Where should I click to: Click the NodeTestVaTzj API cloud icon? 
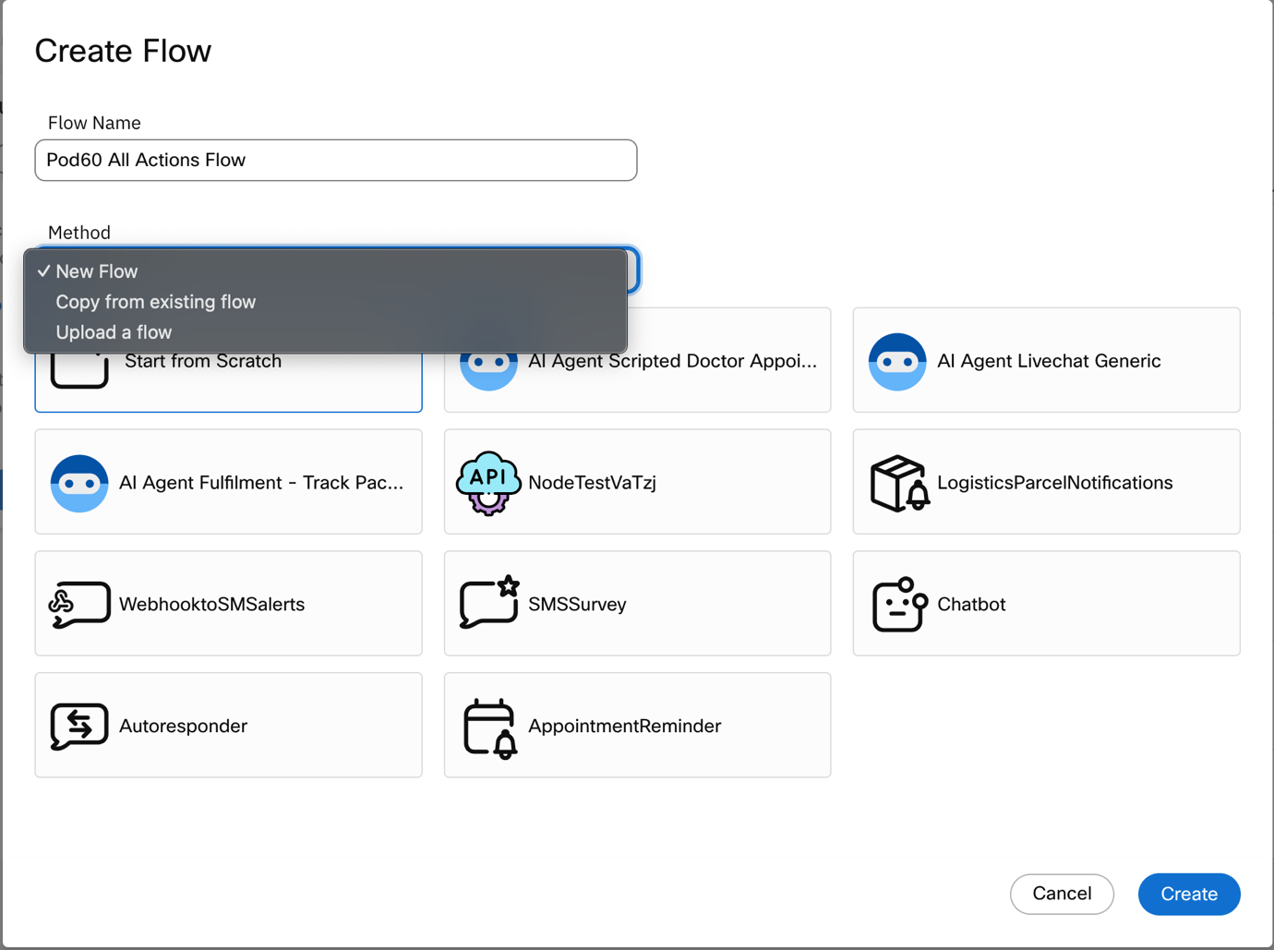tap(488, 483)
